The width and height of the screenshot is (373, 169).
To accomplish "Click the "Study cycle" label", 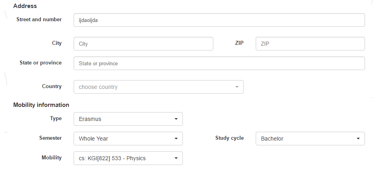I will 230,138.
